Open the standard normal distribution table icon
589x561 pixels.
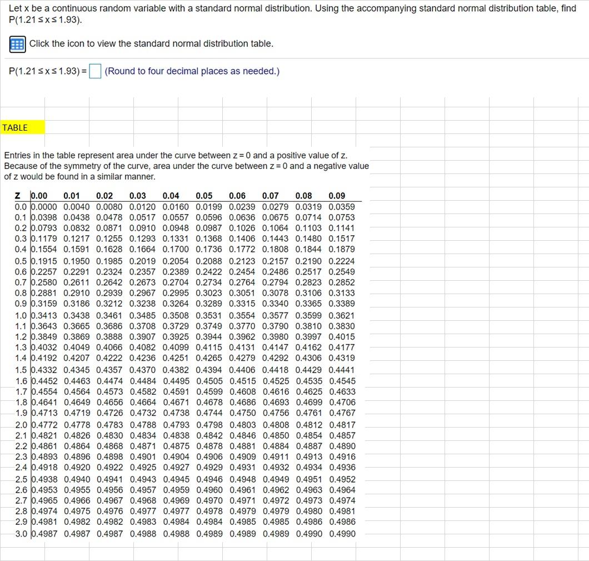point(17,44)
